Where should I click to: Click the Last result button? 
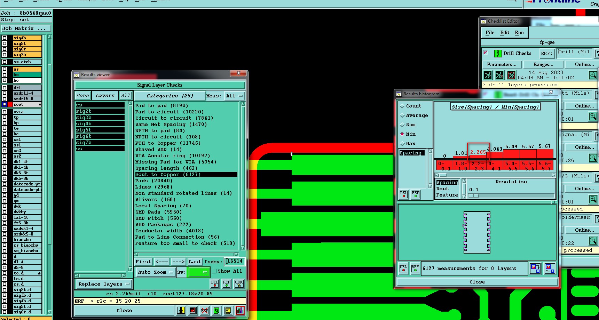click(x=195, y=262)
